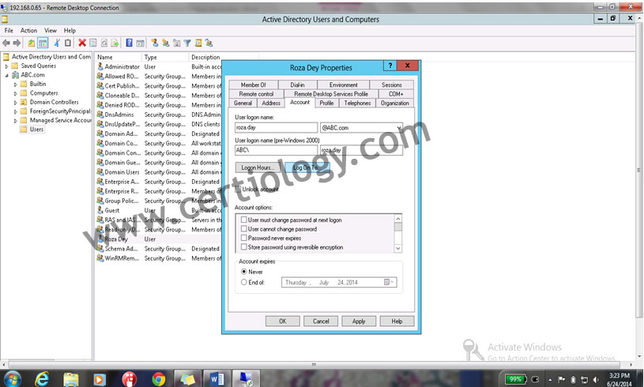644x387 pixels.
Task: Expand the Computers container node
Action: 16,93
